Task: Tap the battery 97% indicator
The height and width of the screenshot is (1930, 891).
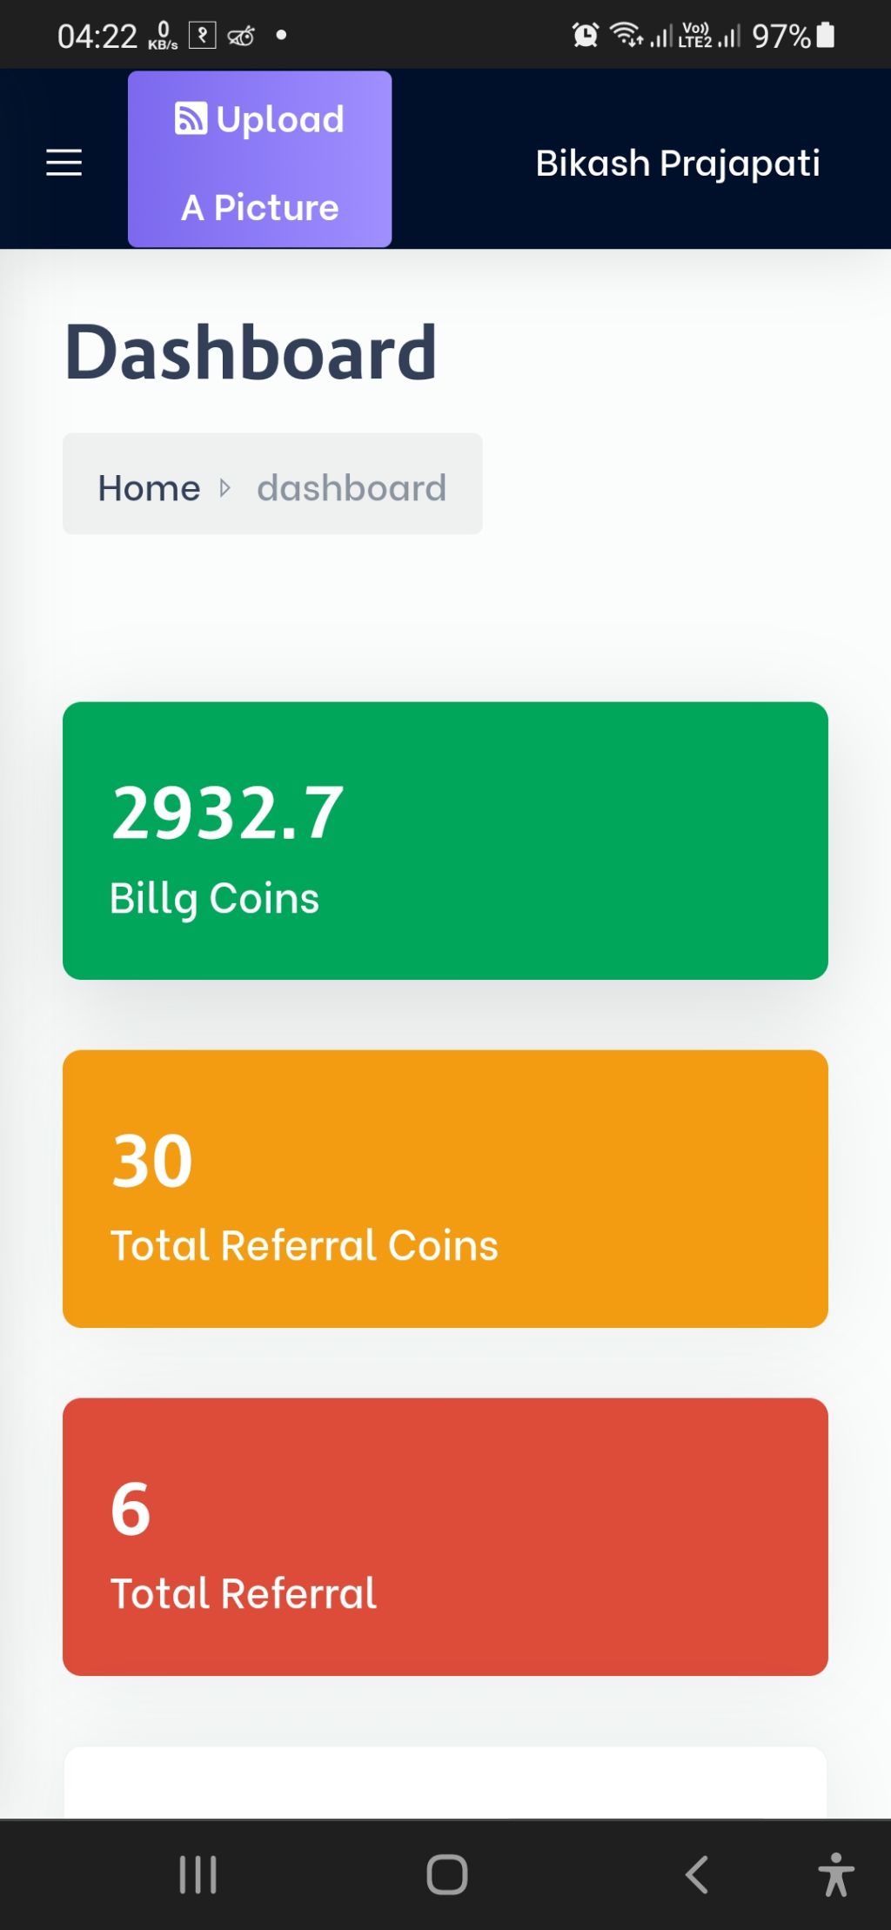Action: coord(794,36)
